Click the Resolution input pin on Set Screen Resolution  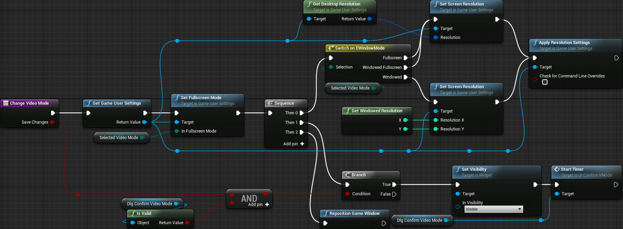click(x=436, y=38)
